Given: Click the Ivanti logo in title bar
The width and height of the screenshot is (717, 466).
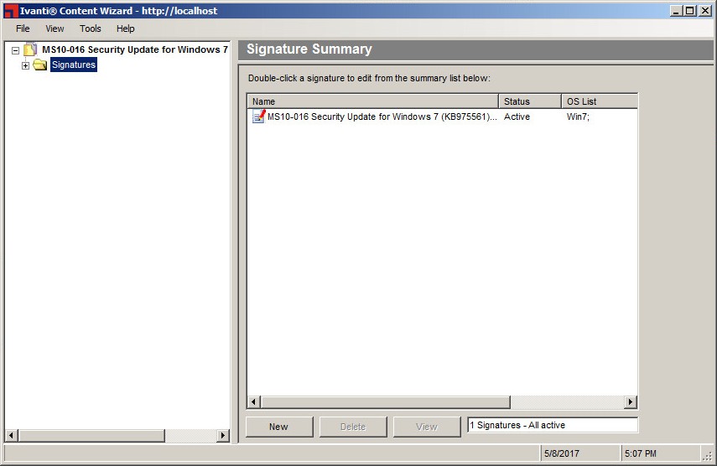Looking at the screenshot, I should [11, 11].
